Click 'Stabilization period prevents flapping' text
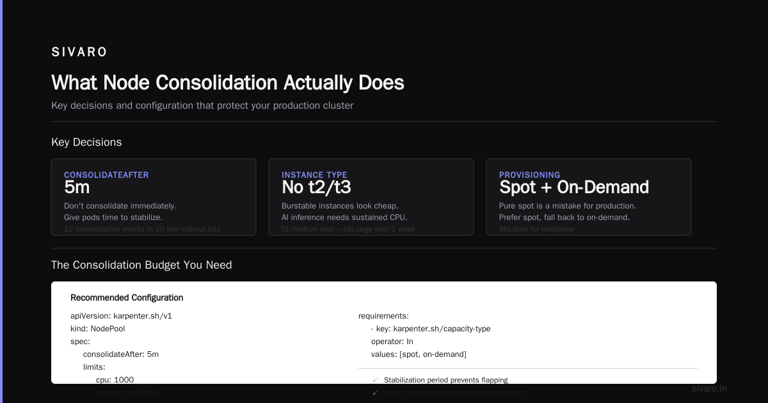The width and height of the screenshot is (768, 403). click(446, 380)
